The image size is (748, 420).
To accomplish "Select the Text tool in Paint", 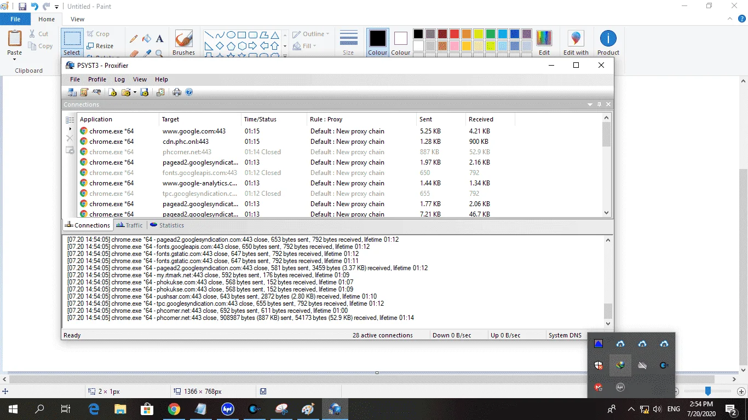I will tap(159, 39).
